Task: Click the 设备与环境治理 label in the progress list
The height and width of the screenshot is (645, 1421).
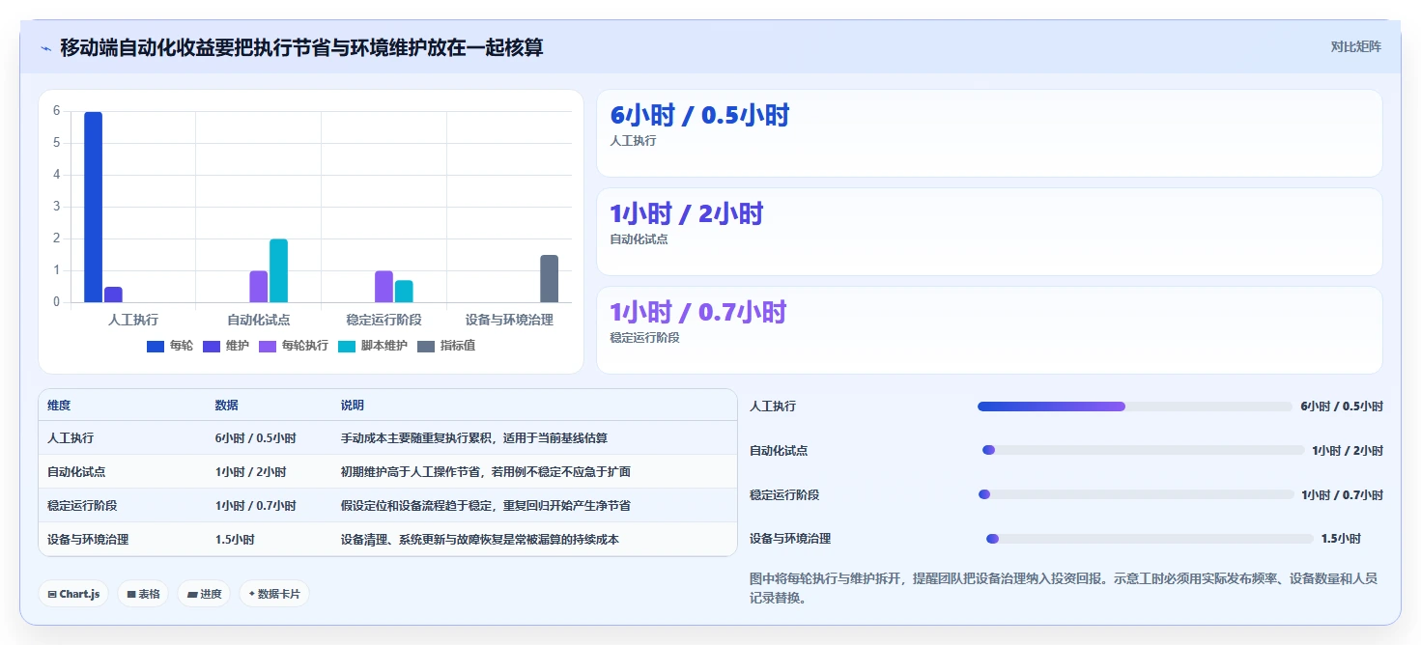Action: pos(790,539)
